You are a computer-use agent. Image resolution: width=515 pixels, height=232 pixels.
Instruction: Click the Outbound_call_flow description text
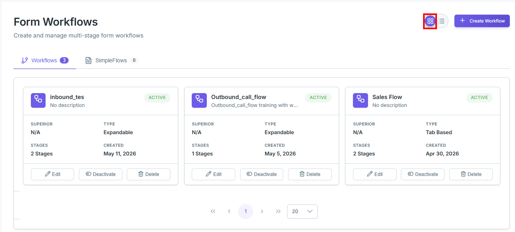pos(255,105)
